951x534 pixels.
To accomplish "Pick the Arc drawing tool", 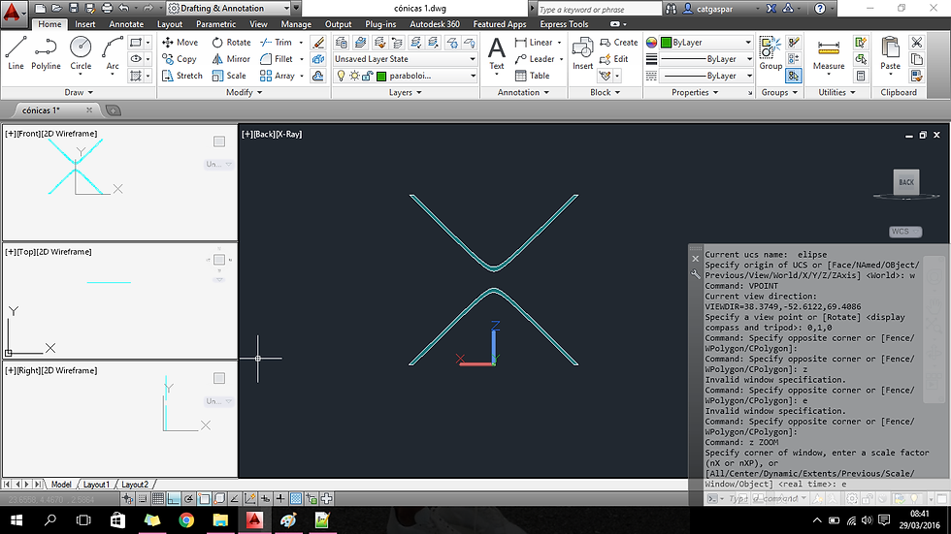I will 113,53.
